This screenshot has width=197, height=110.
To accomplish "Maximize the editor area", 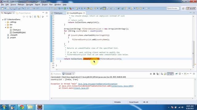I will tap(194, 13).
